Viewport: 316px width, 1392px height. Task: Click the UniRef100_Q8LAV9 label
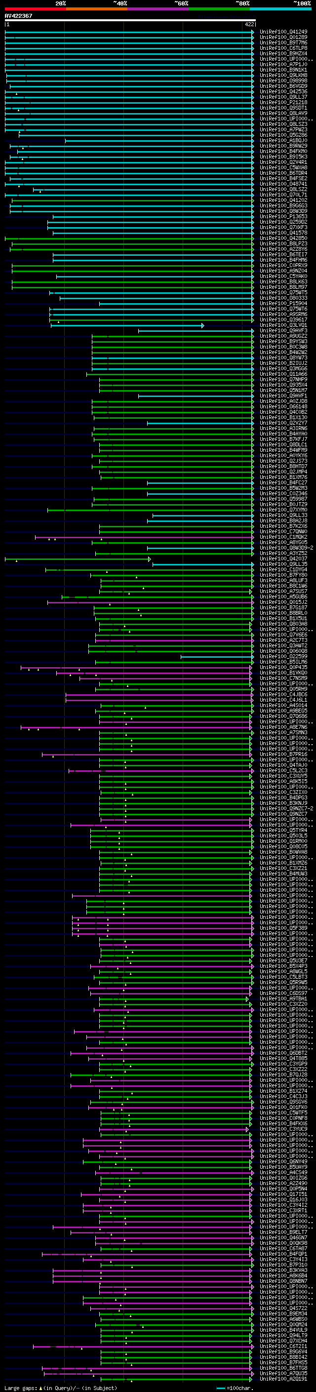[283, 113]
